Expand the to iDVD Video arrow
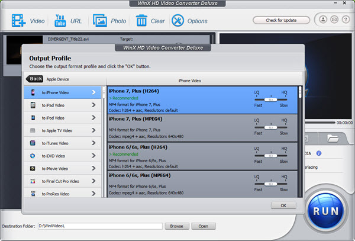Image resolution: width=355 pixels, height=241 pixels. click(x=93, y=156)
